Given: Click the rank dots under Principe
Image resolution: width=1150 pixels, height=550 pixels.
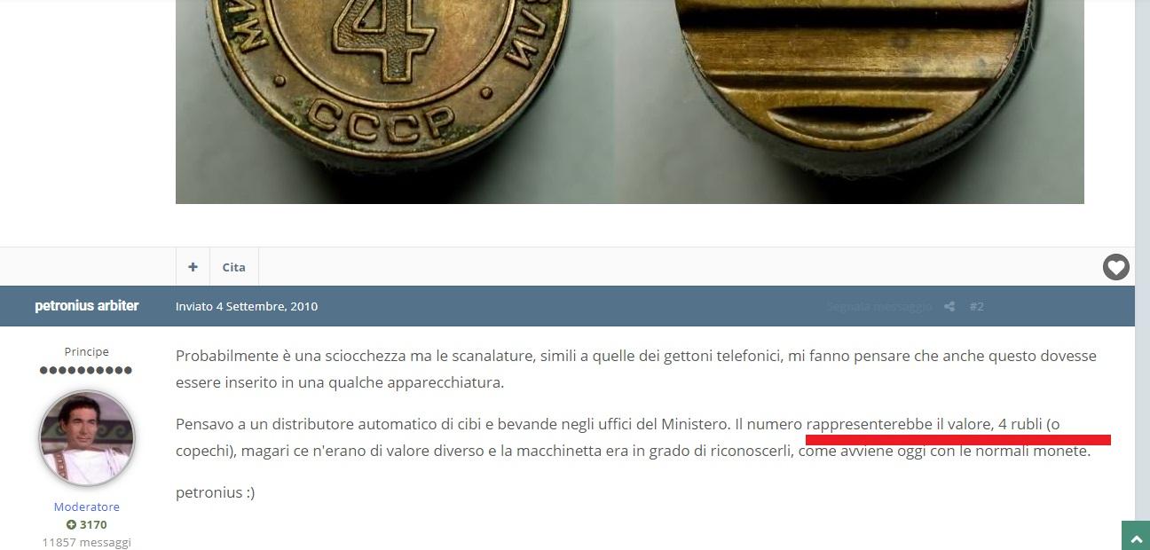Looking at the screenshot, I should (x=86, y=370).
